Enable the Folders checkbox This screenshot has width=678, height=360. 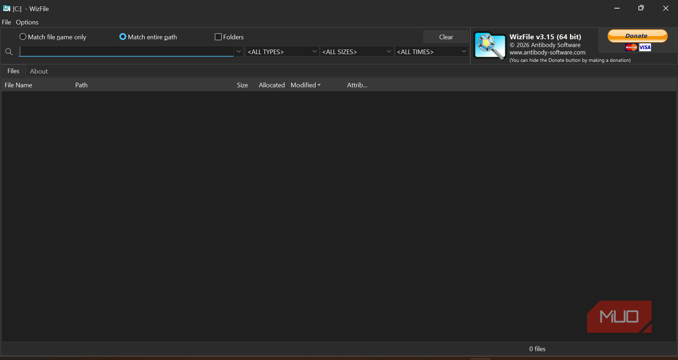(x=229, y=37)
